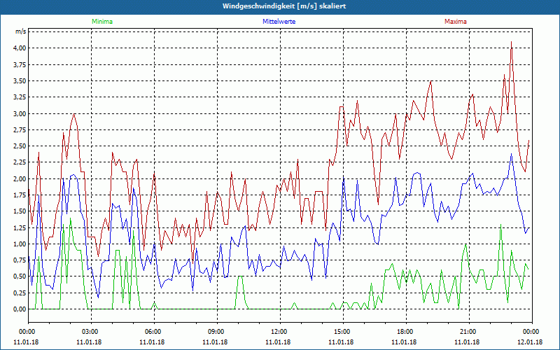Click the 'm/s' unit label on y-axis
Image resolution: width=560 pixels, height=350 pixels.
[20, 31]
